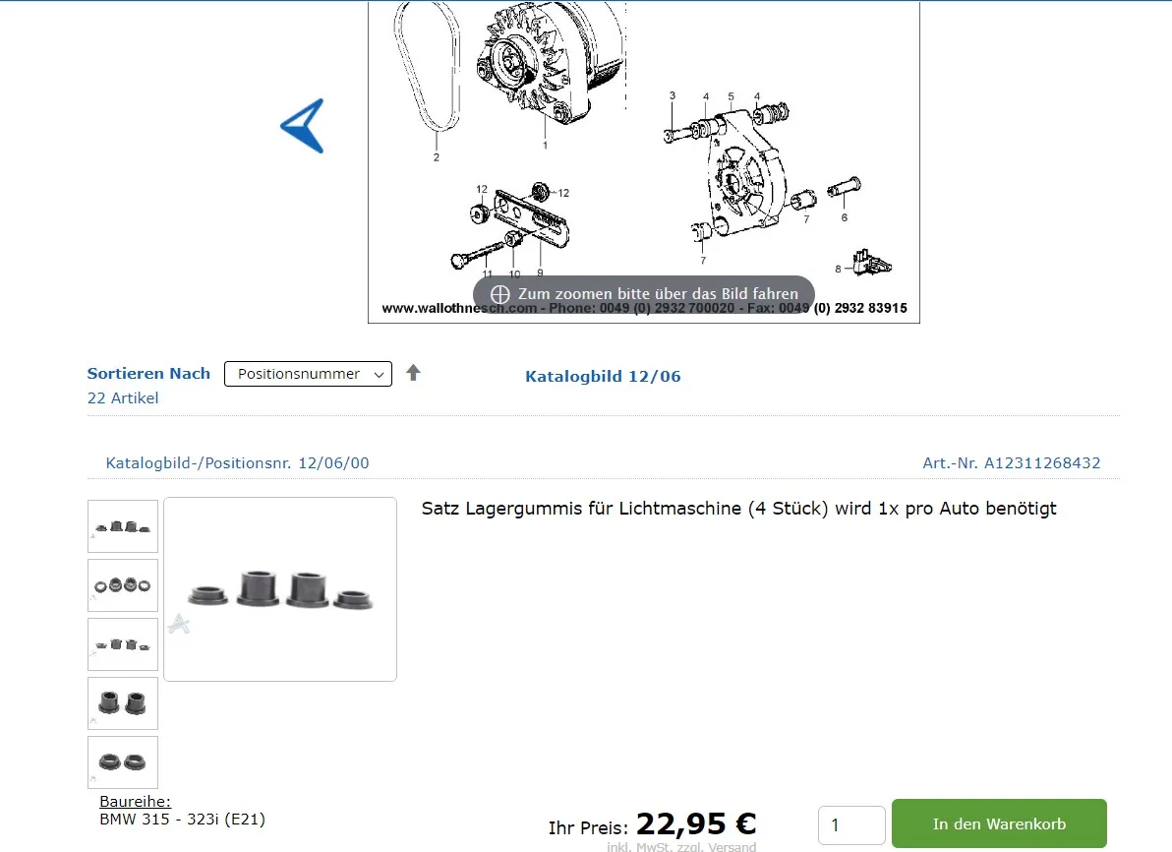Click the blue back arrow icon
This screenshot has height=852, width=1172.
point(303,126)
